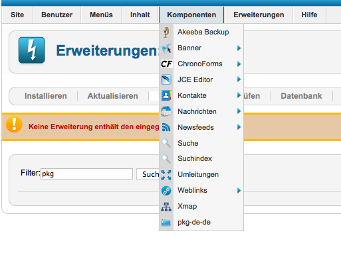Click the Xmap sitemap icon
Screen dimensions: 341x257
(166, 207)
